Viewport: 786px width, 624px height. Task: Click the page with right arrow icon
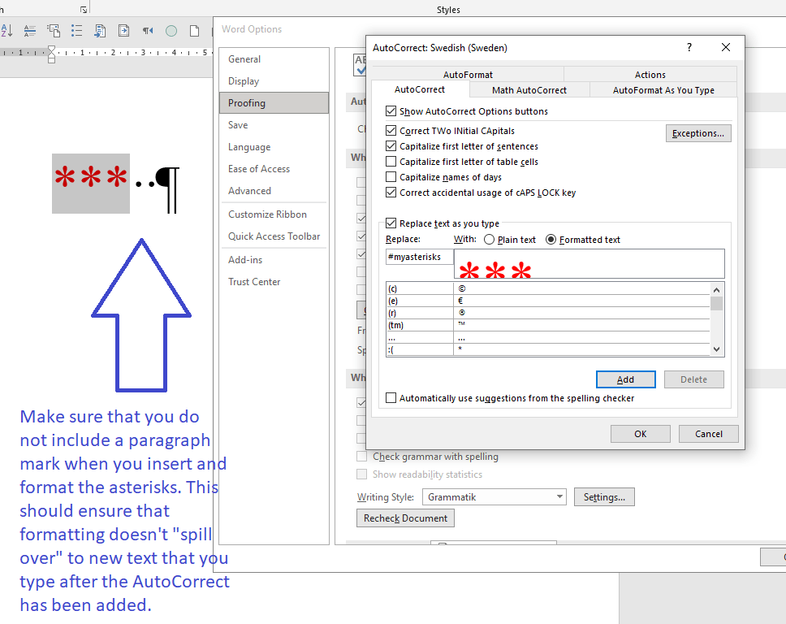click(123, 31)
